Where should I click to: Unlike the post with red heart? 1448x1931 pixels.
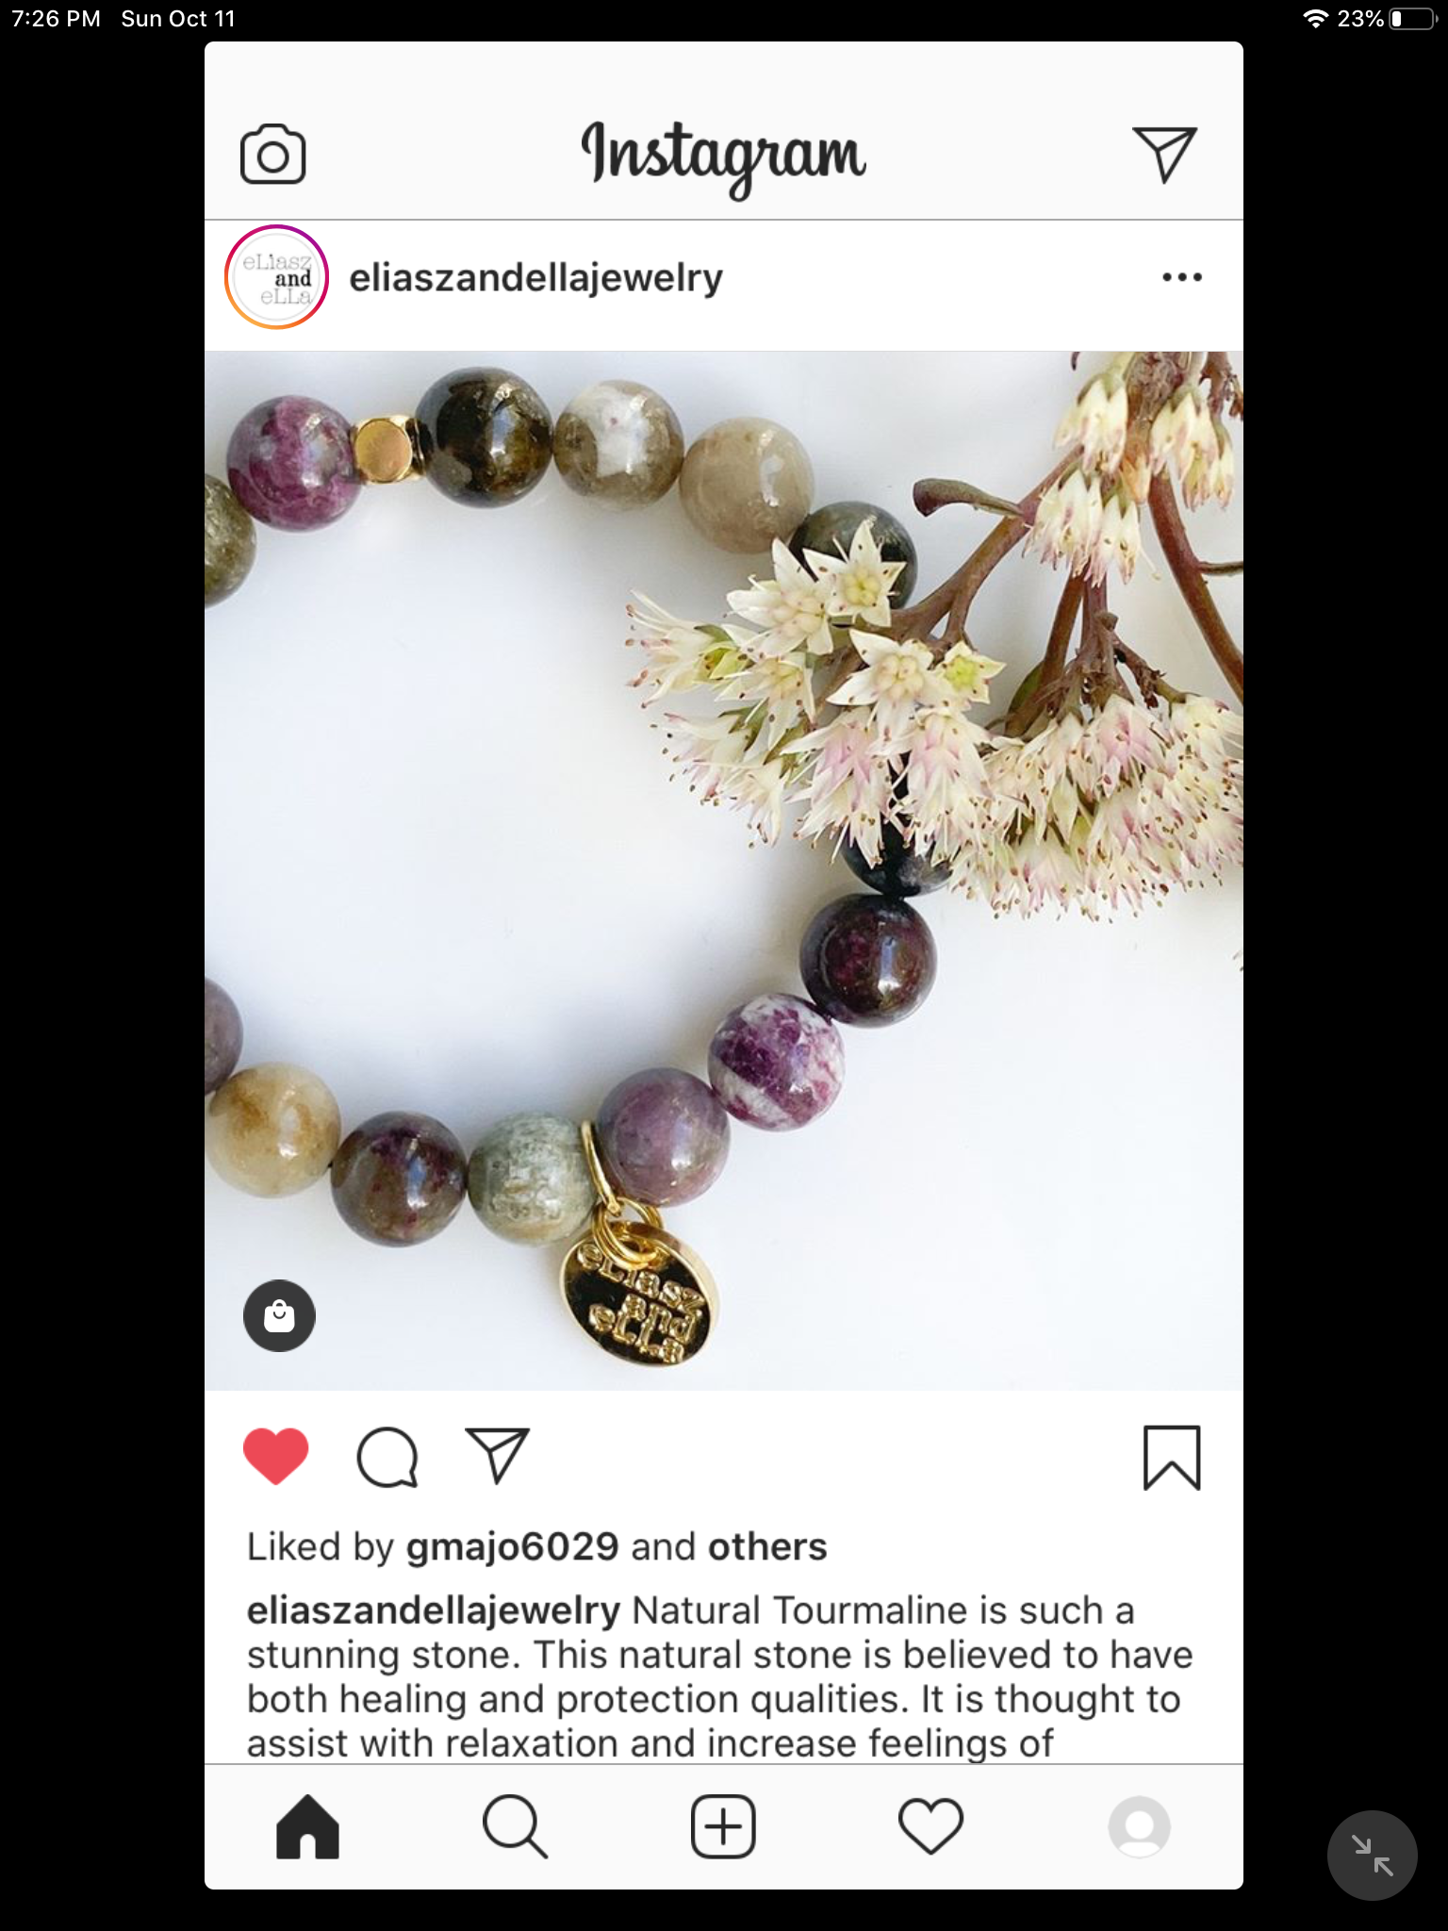click(276, 1457)
